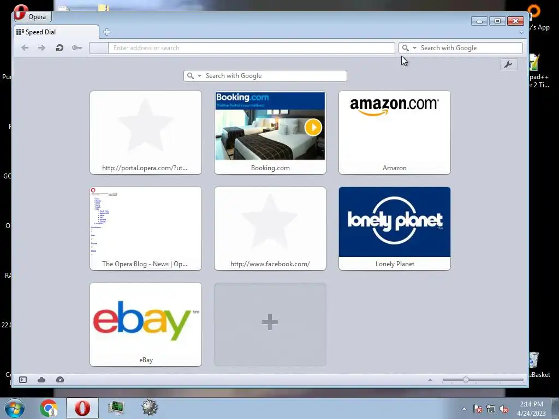Open the Booking.com speed dial tile

tap(270, 133)
